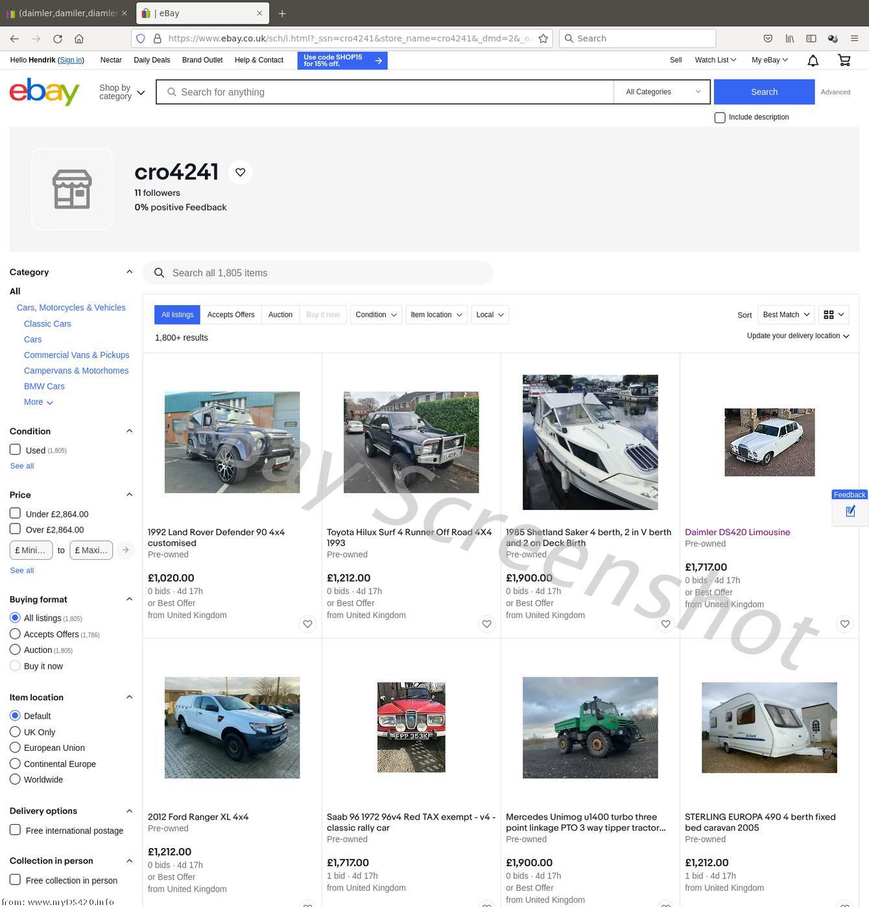Switch to the Auction tab

point(280,315)
